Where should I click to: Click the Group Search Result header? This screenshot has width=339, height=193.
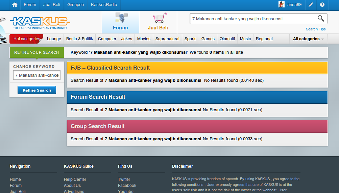coord(197,126)
